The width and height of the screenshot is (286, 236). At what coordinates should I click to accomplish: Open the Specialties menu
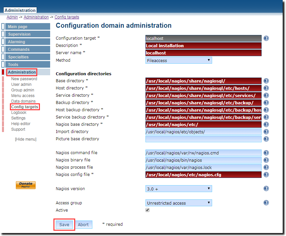[28, 57]
